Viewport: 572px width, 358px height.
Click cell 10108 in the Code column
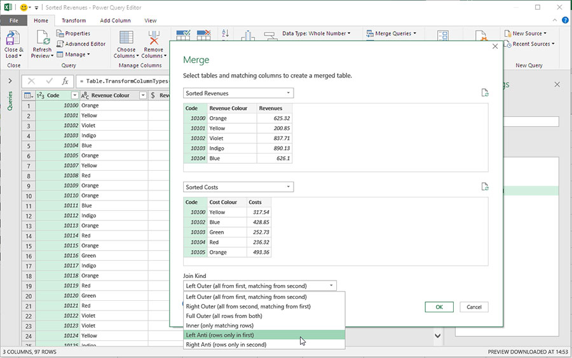coord(57,176)
